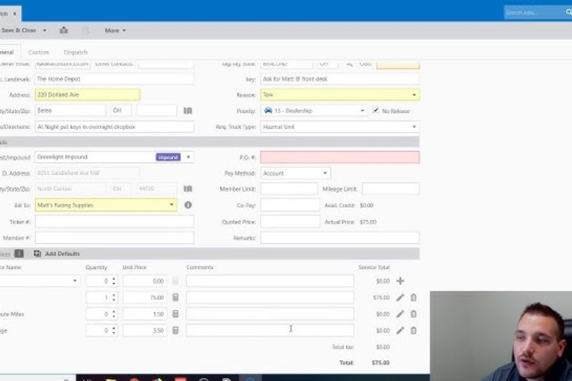Click the Key field about Matt

pyautogui.click(x=340, y=79)
